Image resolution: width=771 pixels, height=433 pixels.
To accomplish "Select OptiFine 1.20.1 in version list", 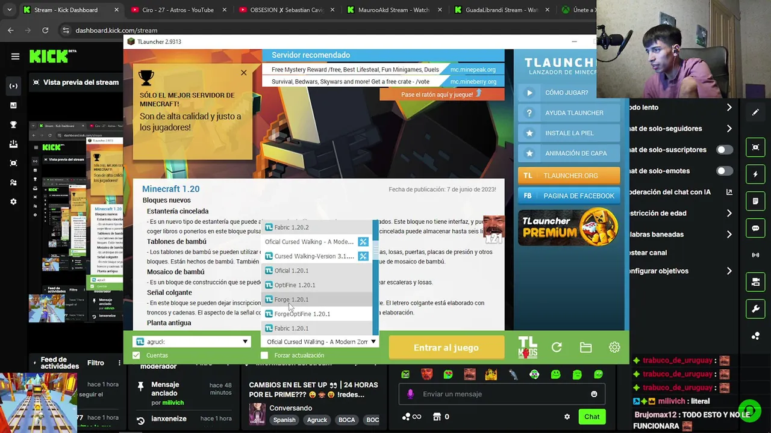I will click(x=317, y=285).
